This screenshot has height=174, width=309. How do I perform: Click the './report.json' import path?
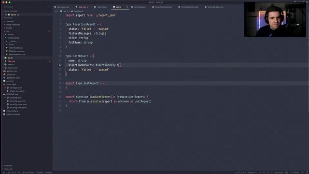pyautogui.click(x=105, y=15)
